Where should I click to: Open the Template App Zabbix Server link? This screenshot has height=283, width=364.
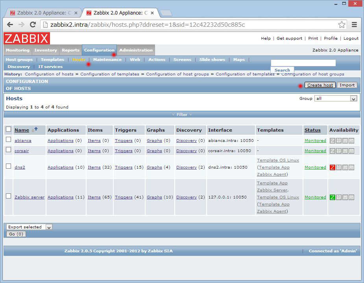273,186
